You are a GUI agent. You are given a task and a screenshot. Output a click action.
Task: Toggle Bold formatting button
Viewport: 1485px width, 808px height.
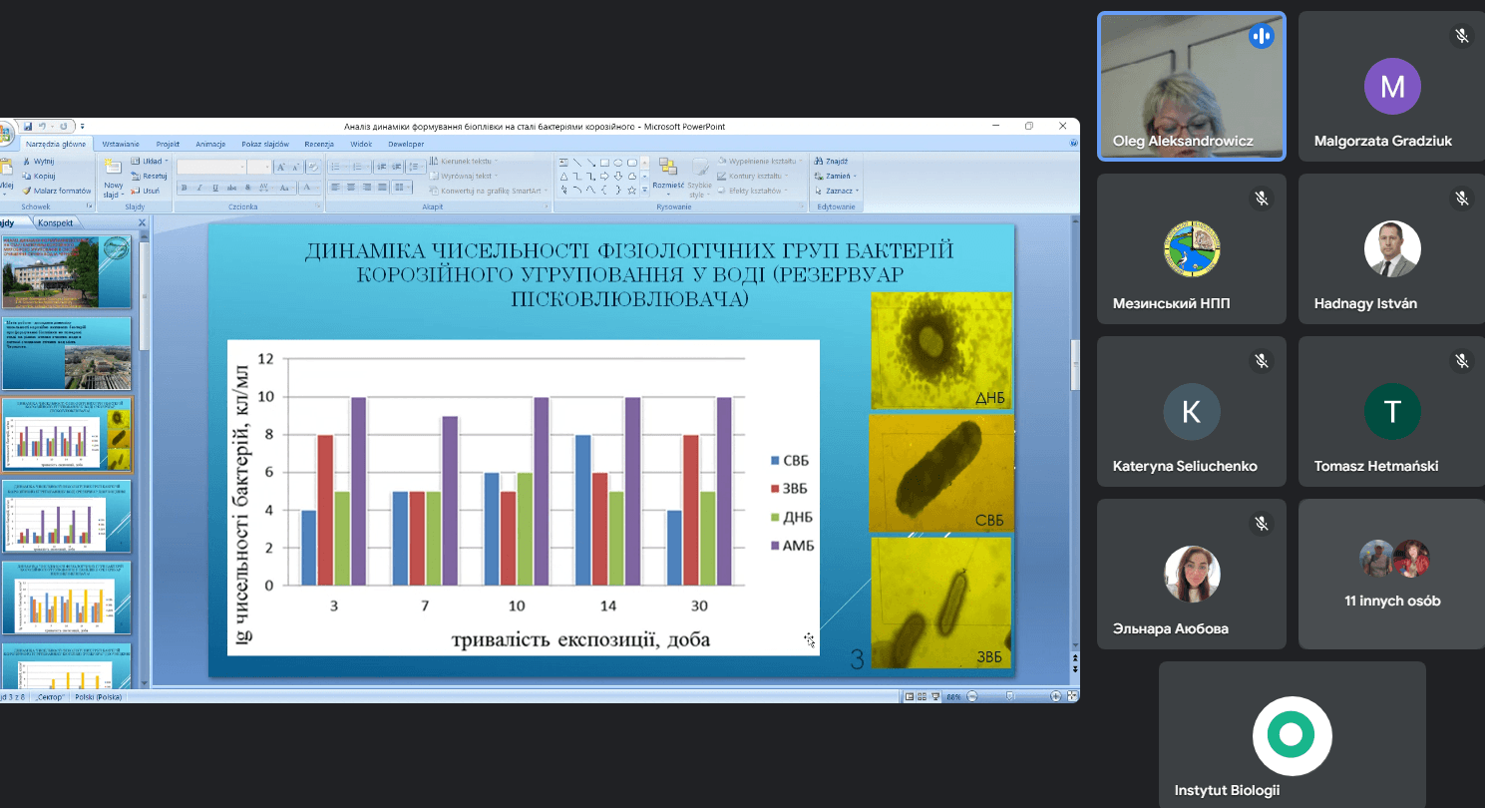185,188
